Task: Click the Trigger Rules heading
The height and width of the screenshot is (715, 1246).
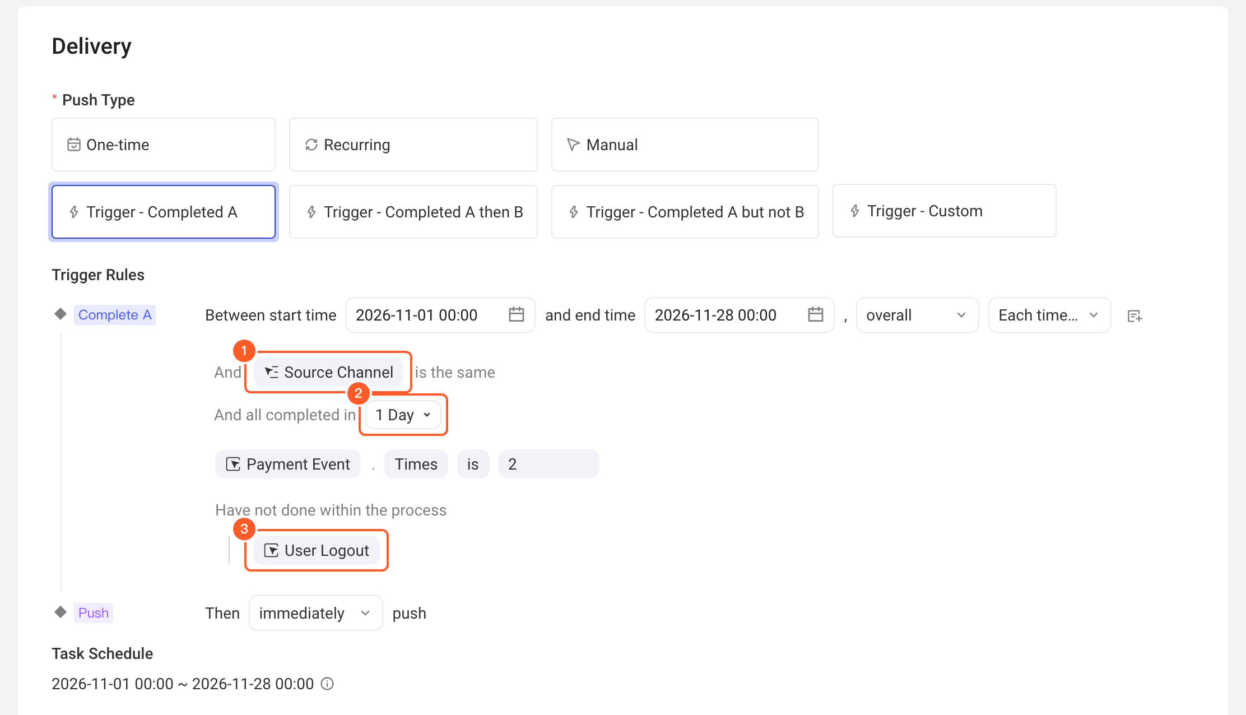Action: (98, 275)
